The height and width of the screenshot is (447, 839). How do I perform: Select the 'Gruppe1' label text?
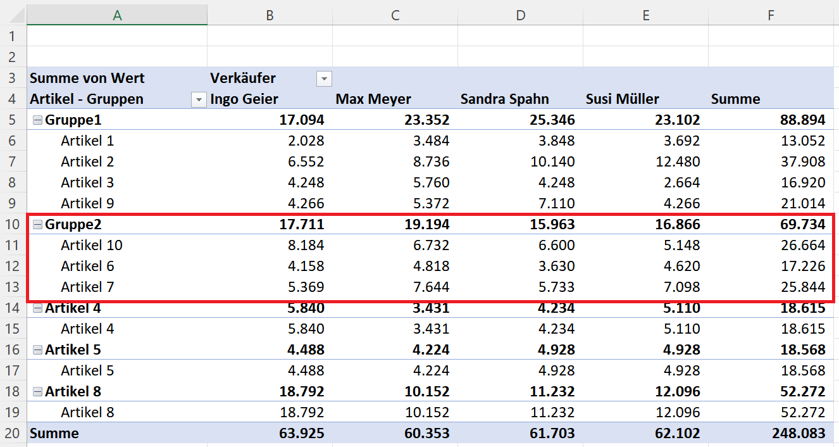point(73,120)
